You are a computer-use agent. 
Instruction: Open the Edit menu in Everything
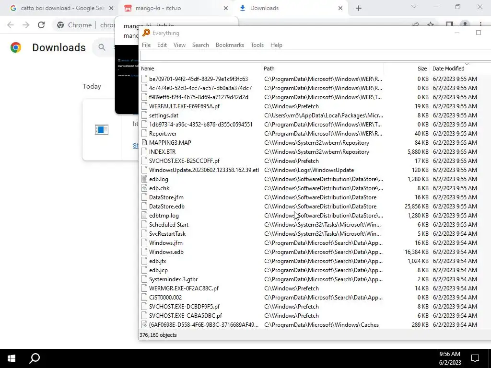tap(162, 45)
